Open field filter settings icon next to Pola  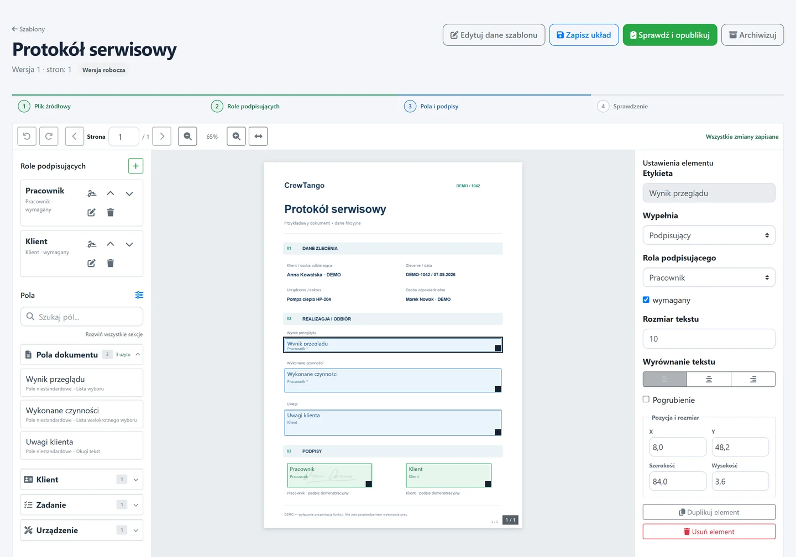[x=139, y=295]
